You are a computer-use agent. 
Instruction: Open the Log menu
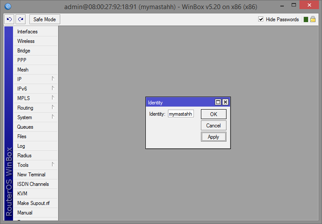pos(36,146)
